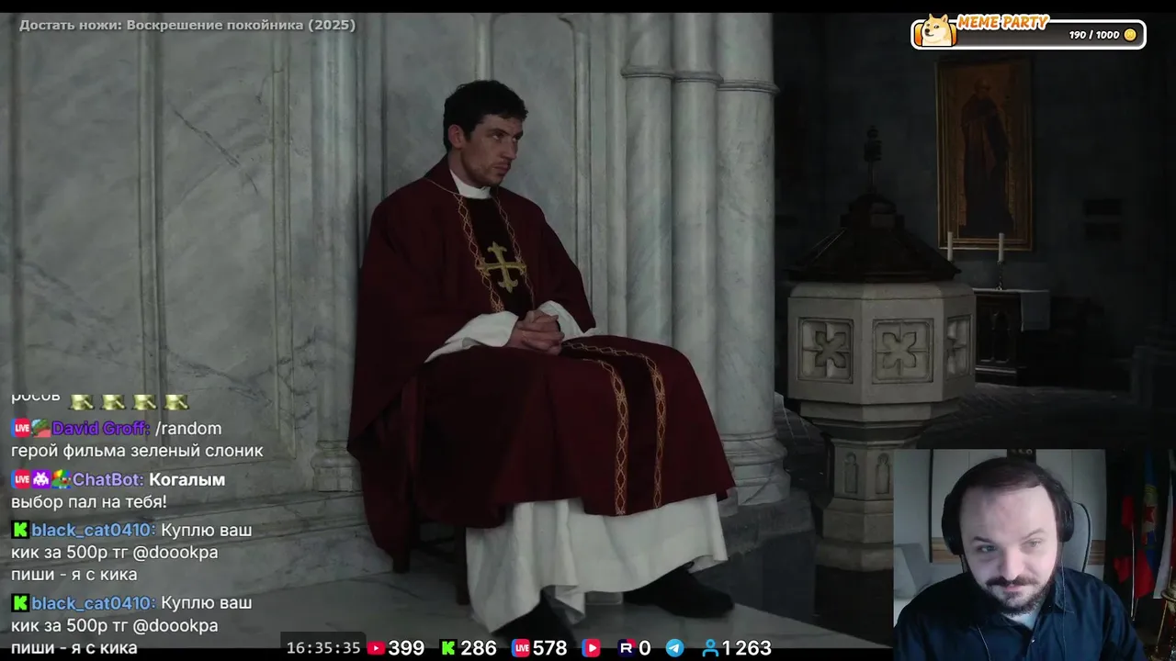The height and width of the screenshot is (661, 1176).
Task: Click the YouTube viewer count 399
Action: tap(406, 648)
